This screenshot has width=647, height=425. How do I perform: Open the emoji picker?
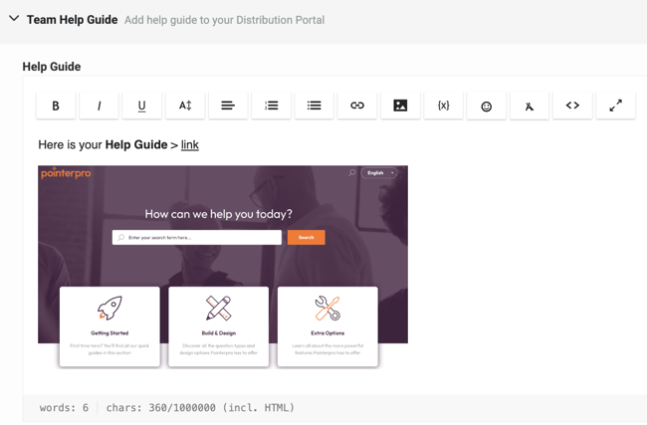click(487, 106)
